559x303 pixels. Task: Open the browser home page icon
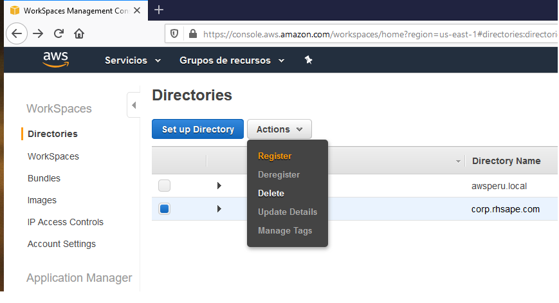[x=79, y=33]
